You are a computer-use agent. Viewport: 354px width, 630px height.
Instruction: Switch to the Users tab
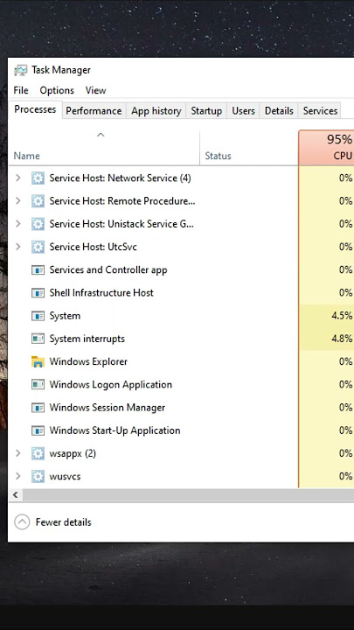click(243, 111)
